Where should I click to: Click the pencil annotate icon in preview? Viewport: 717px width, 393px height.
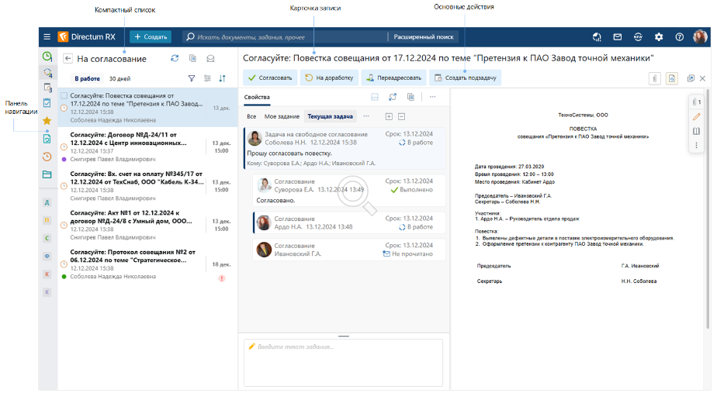696,116
